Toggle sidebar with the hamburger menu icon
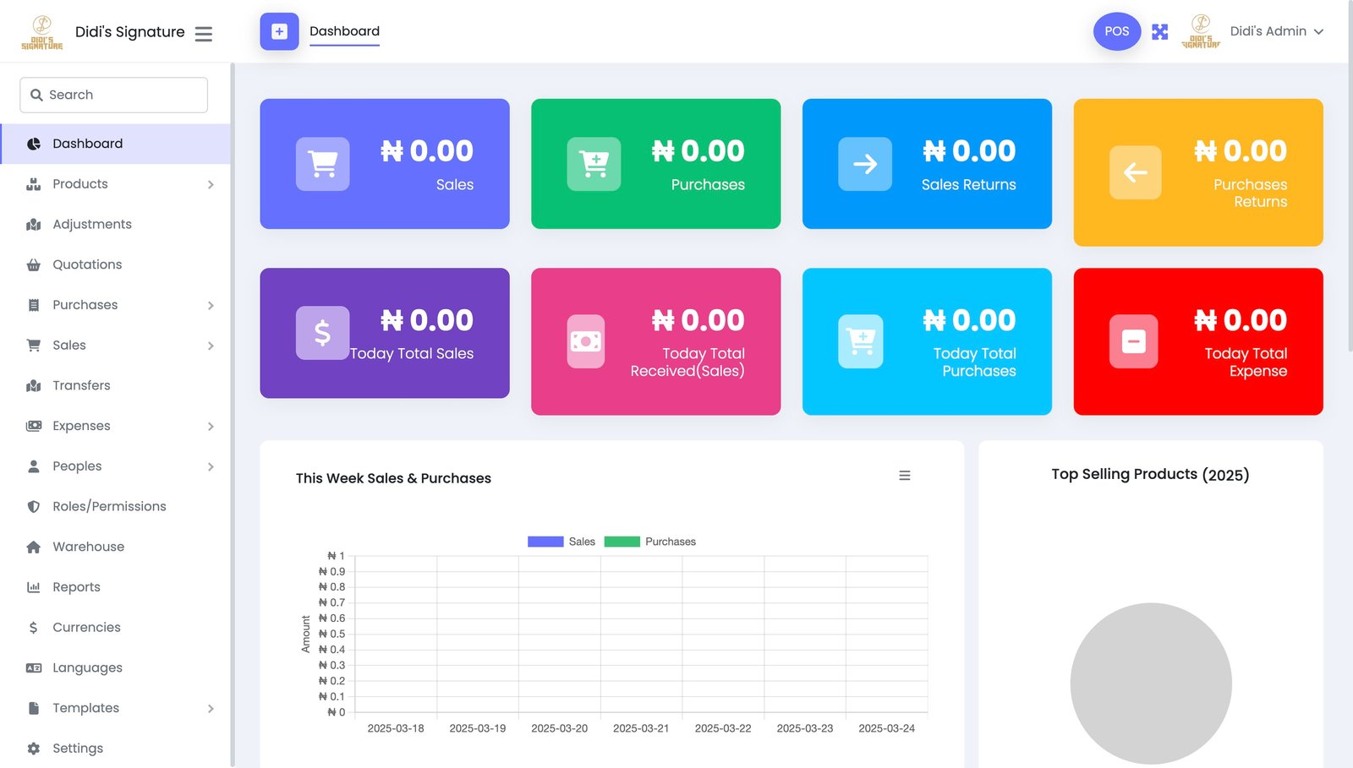The height and width of the screenshot is (768, 1353). (x=203, y=34)
